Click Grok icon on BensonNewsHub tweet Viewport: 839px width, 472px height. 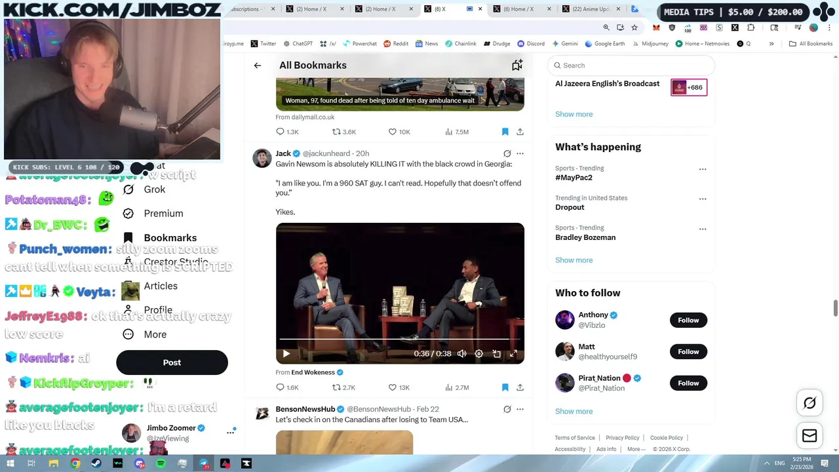pos(507,409)
